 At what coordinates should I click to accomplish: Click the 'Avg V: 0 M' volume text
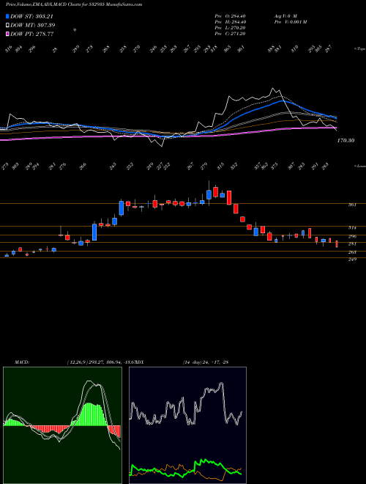click(x=285, y=16)
